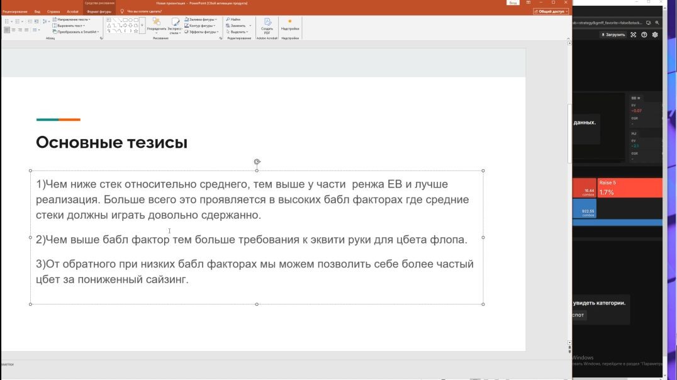Click the Tell me (Что вы хотите сделать) search box
Viewport: 677px width, 380px height.
144,12
